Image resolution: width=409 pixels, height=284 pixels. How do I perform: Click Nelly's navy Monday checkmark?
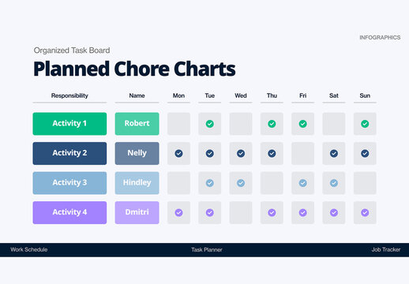pyautogui.click(x=178, y=153)
